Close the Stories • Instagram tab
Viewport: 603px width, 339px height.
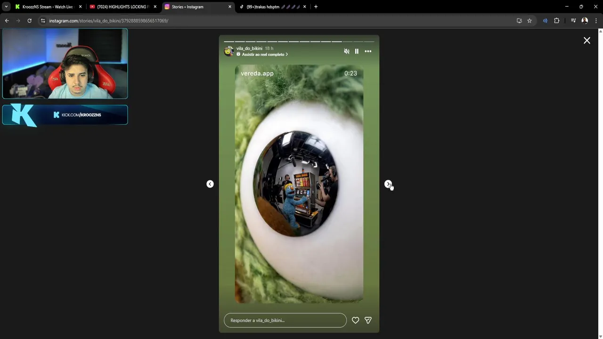(230, 7)
